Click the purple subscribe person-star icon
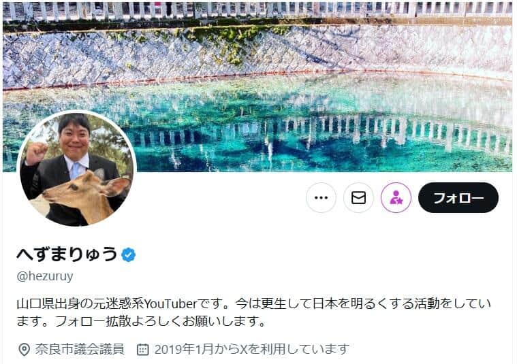 point(396,197)
